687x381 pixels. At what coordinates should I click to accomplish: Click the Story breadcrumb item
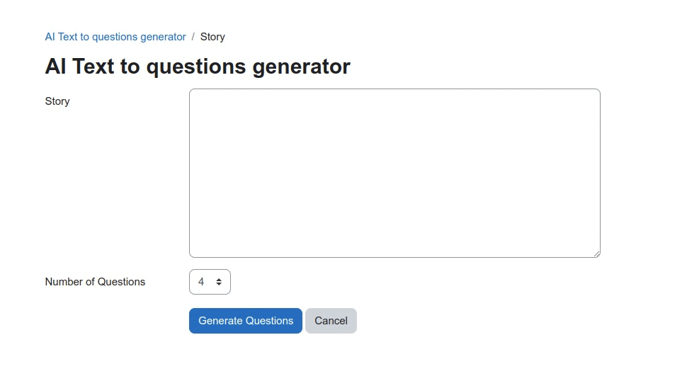(212, 37)
